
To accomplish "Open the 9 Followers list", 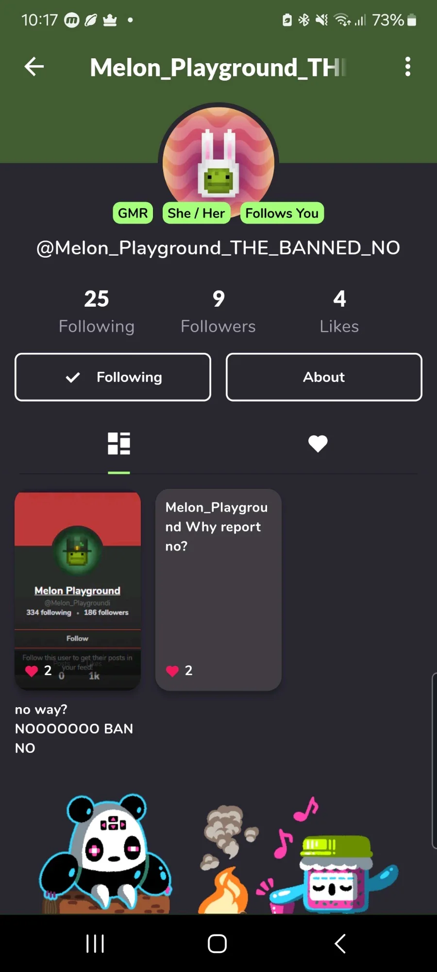I will pyautogui.click(x=218, y=312).
